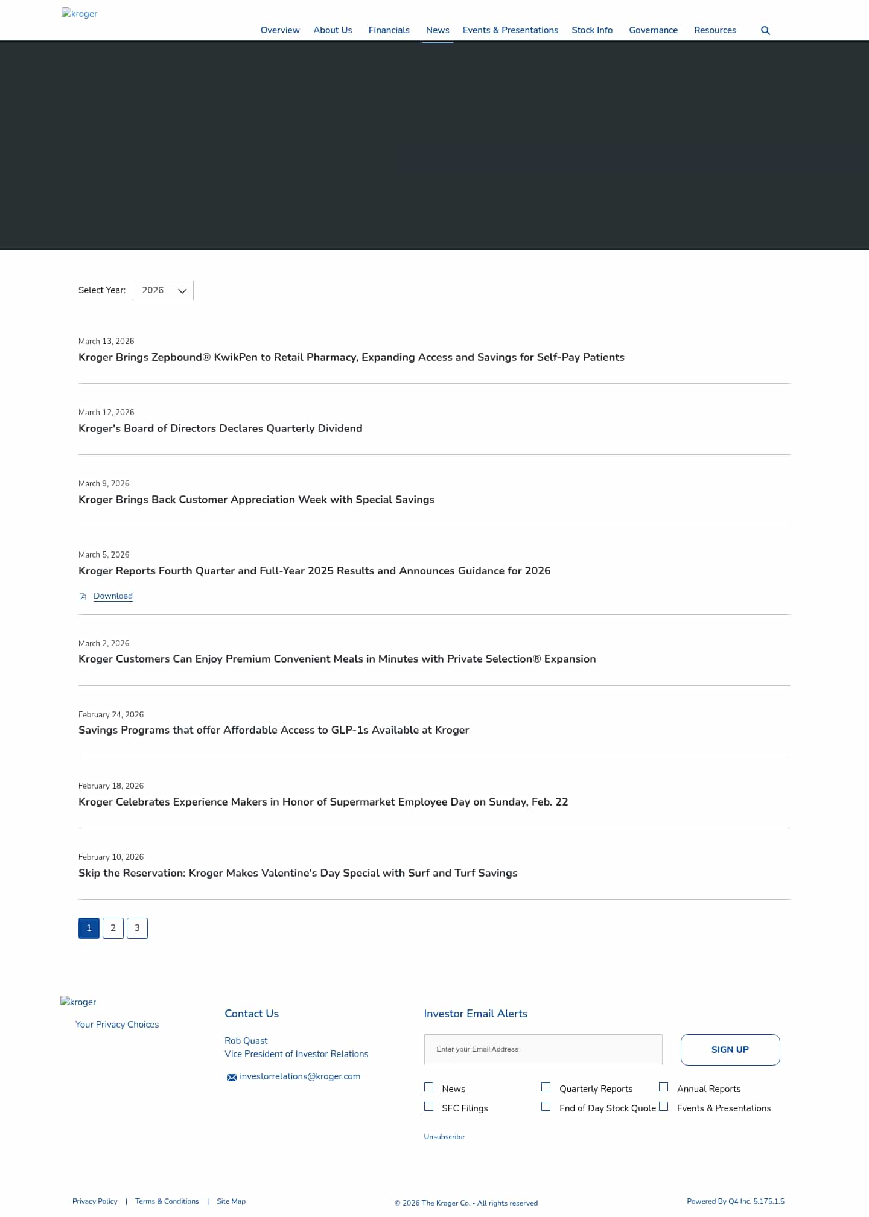Screen dimensions: 869x1217
Task: Toggle Annual Reports alert checkbox
Action: pos(664,1087)
